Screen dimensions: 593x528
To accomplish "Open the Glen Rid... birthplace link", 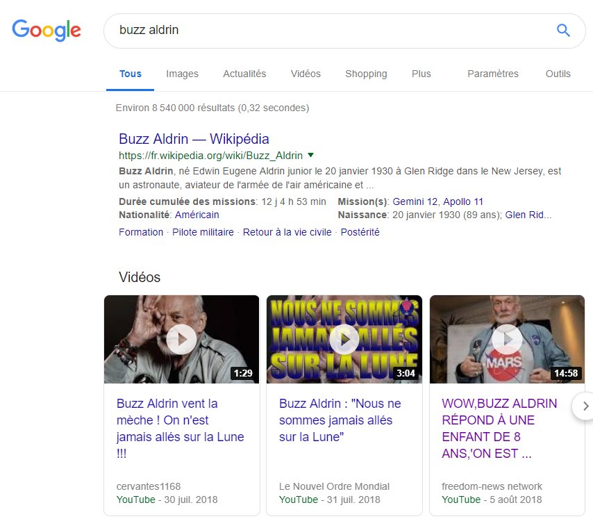I will point(528,215).
